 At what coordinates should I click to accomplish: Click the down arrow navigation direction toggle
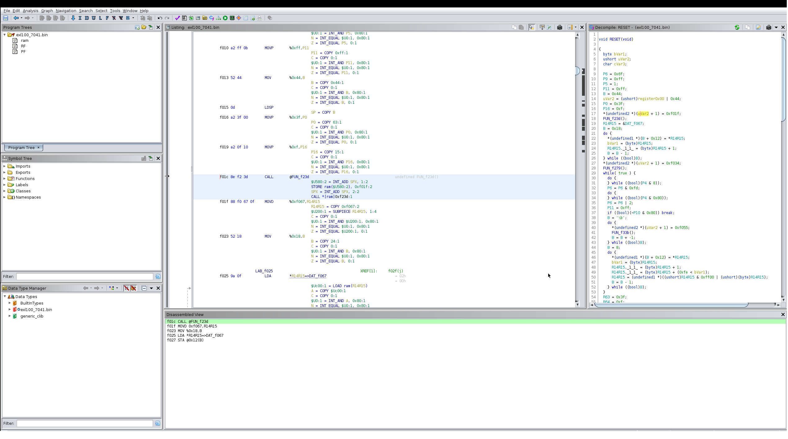[73, 18]
